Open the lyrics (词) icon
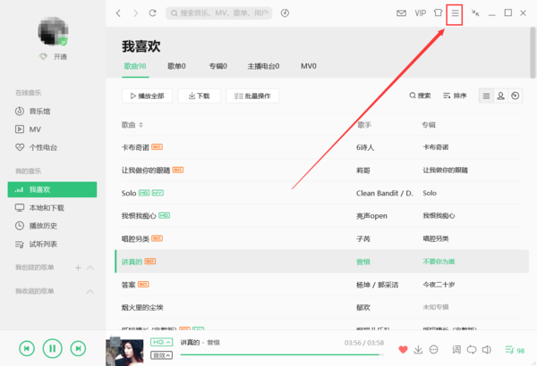 456,349
